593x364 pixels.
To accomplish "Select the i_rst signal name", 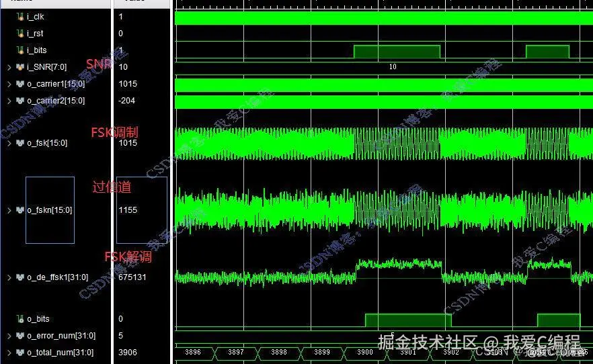I will [35, 33].
